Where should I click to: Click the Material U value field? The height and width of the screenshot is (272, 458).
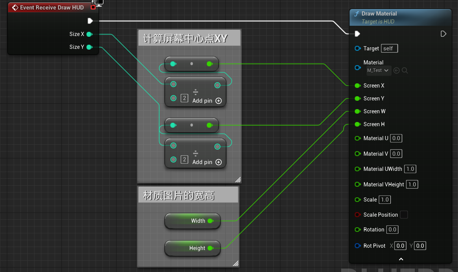pos(396,138)
